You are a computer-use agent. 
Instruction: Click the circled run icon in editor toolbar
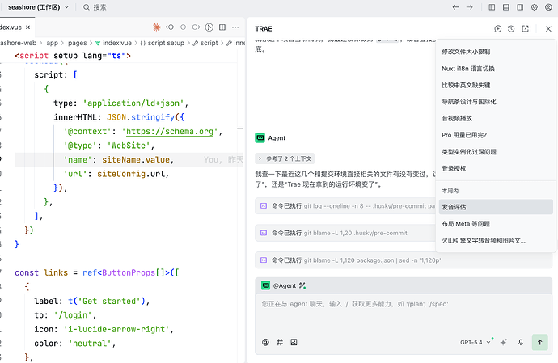209,27
